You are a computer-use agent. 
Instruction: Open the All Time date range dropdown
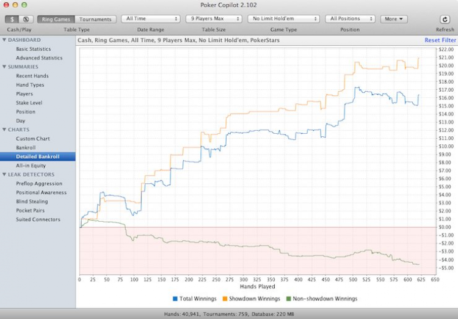pyautogui.click(x=151, y=19)
